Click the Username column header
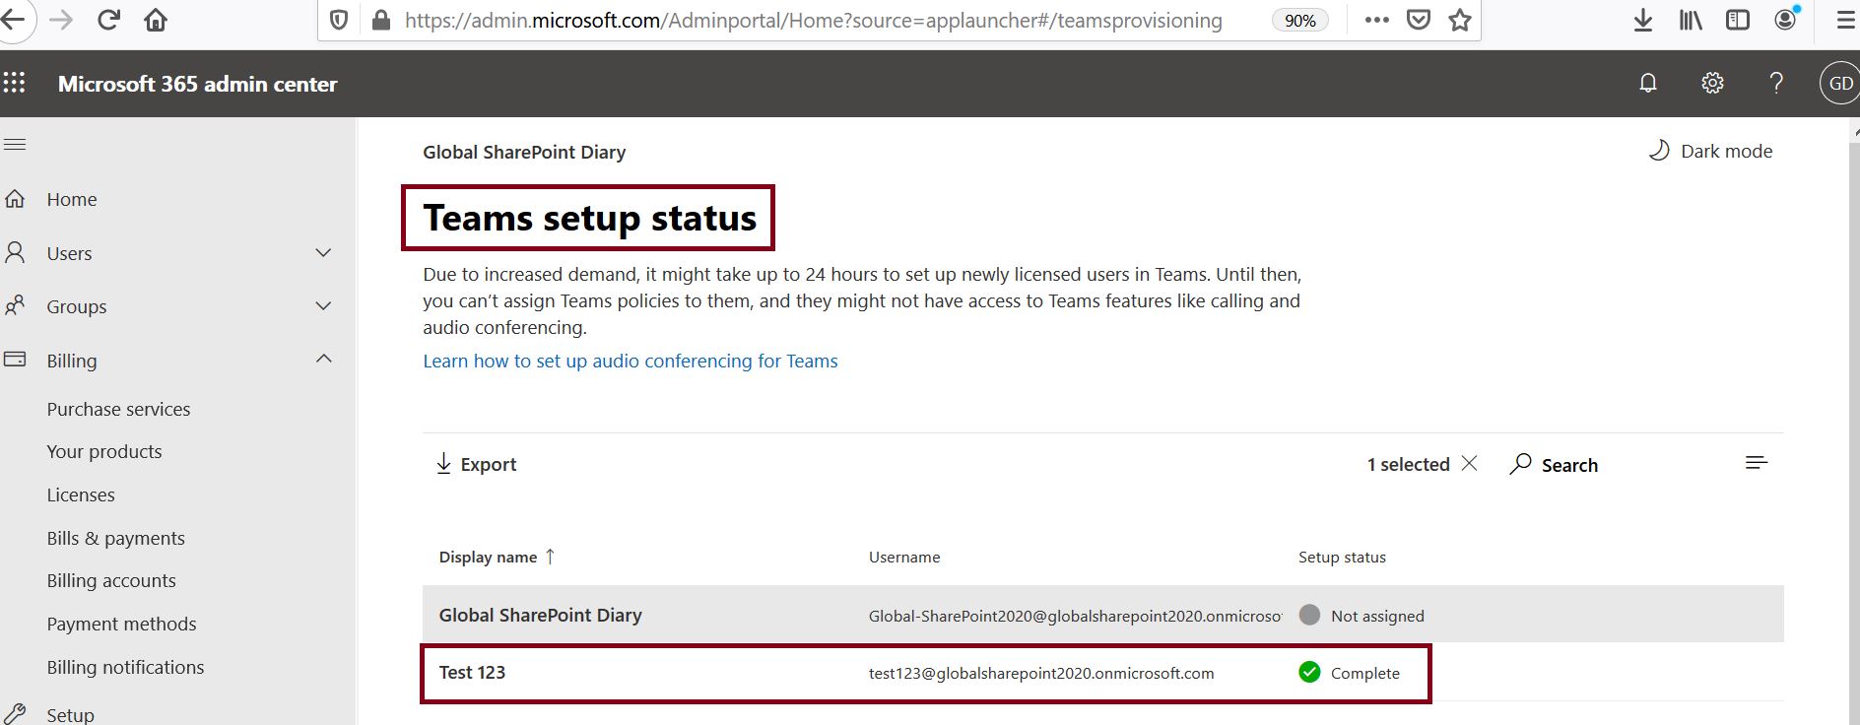The height and width of the screenshot is (725, 1860). [x=904, y=557]
